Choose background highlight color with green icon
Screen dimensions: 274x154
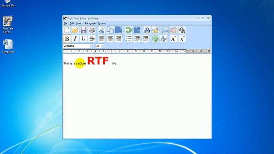155,39
